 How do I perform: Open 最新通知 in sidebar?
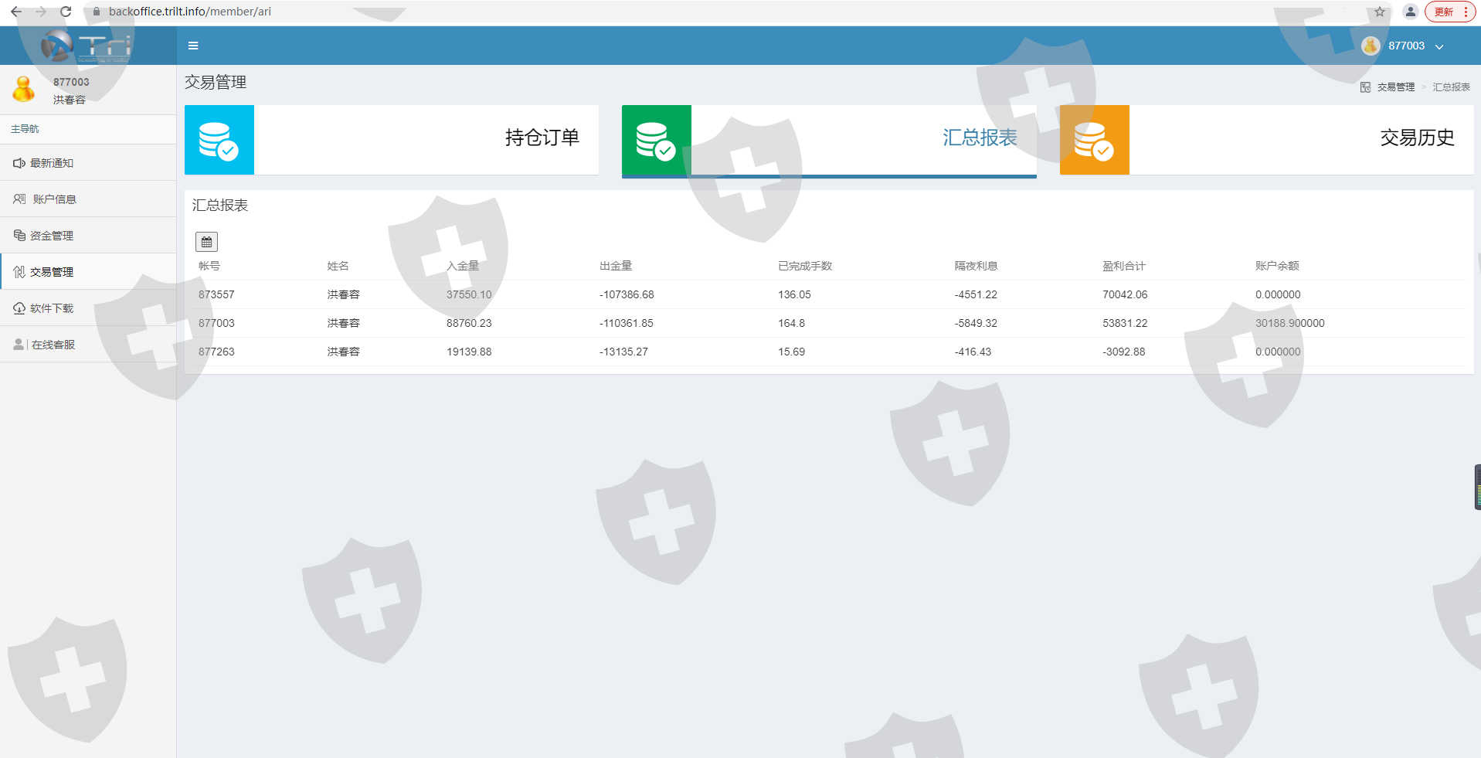[x=52, y=163]
